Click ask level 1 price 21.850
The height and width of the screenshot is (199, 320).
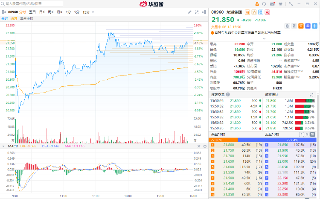pyautogui.click(x=282, y=145)
